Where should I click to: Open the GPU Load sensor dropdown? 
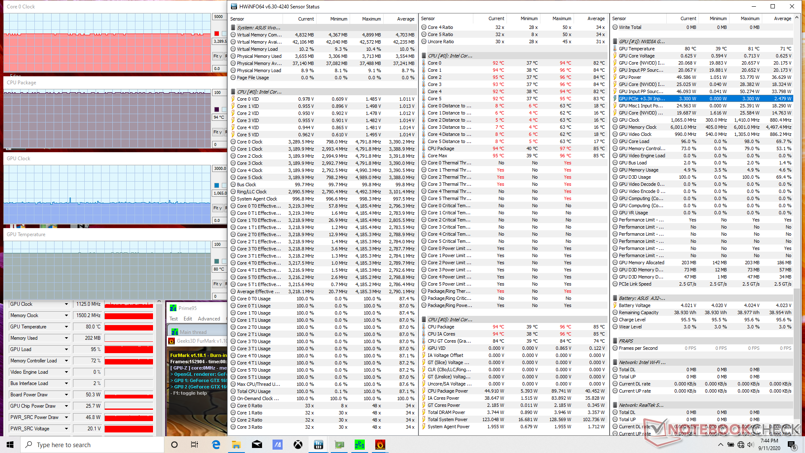(66, 349)
